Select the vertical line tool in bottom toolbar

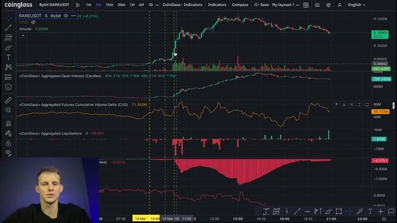(287, 211)
